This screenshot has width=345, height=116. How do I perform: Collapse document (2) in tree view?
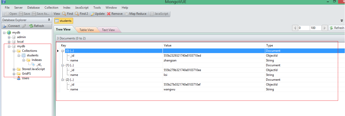62,80
